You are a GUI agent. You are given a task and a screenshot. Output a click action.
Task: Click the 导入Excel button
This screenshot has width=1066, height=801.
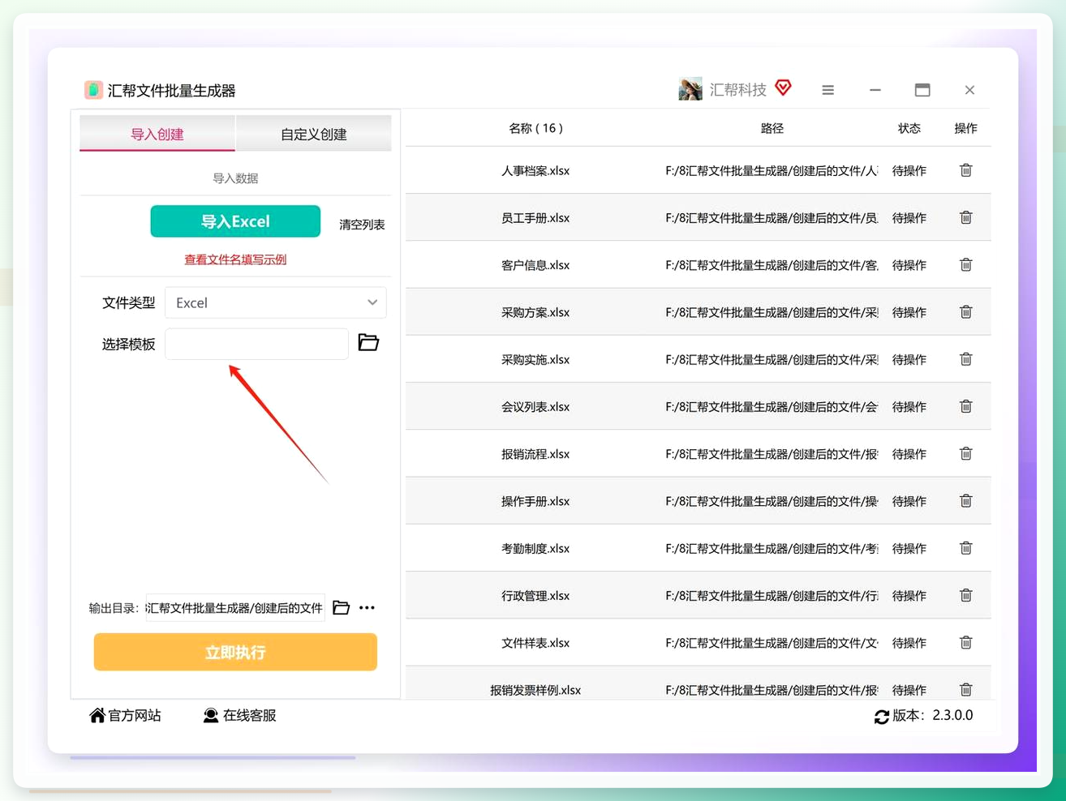[235, 221]
